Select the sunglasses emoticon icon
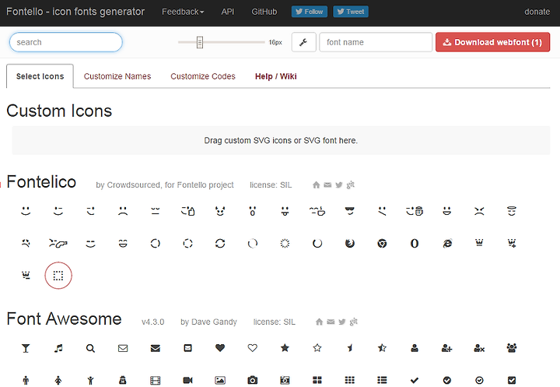560x387 pixels. point(350,211)
